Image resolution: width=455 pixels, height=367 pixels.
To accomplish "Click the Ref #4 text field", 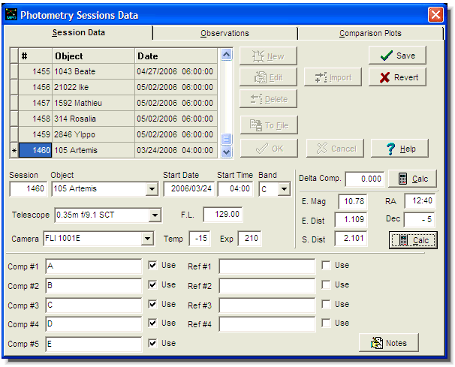I will click(x=267, y=324).
